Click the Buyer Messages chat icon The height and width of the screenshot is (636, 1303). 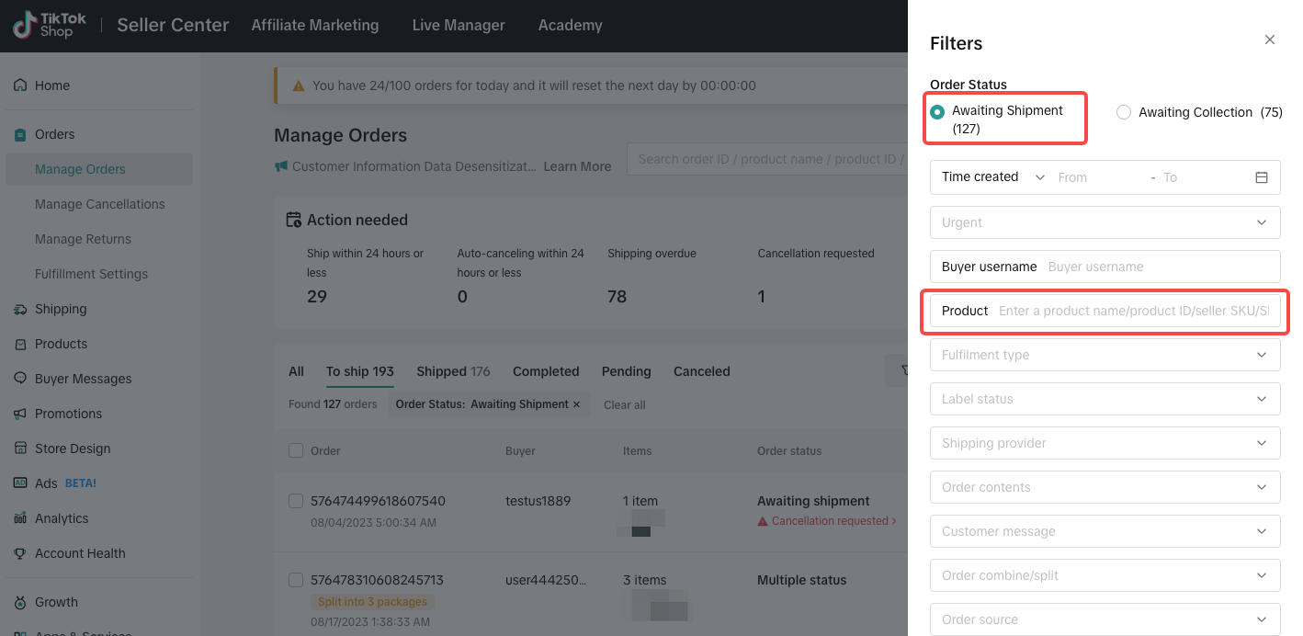20,379
